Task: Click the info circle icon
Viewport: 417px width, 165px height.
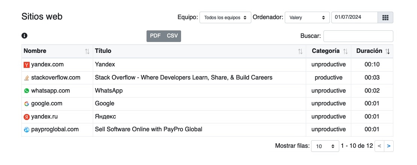Action: (x=24, y=36)
